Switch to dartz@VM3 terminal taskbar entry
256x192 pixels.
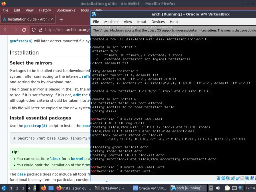[x=110, y=188]
